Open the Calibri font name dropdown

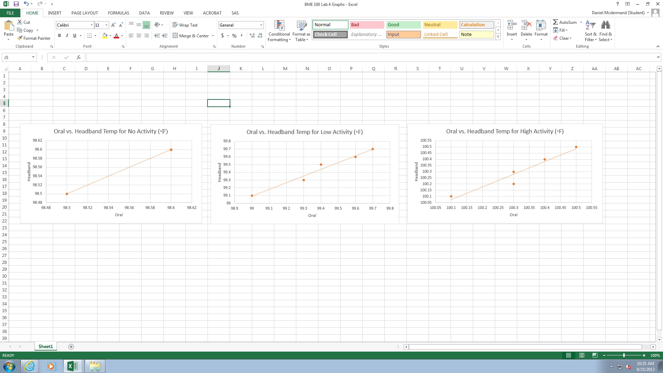click(92, 25)
